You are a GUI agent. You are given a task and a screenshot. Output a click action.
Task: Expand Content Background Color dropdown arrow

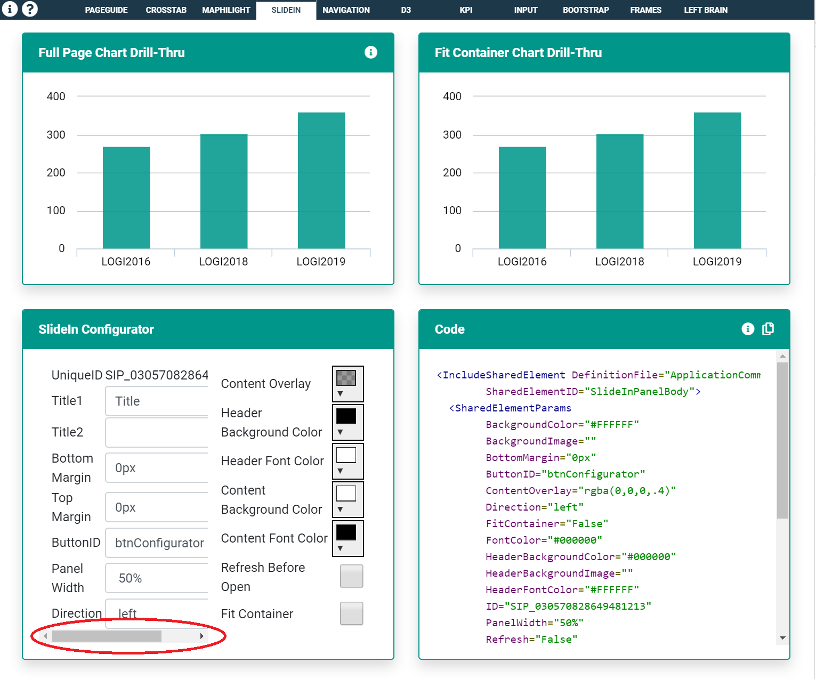(340, 510)
